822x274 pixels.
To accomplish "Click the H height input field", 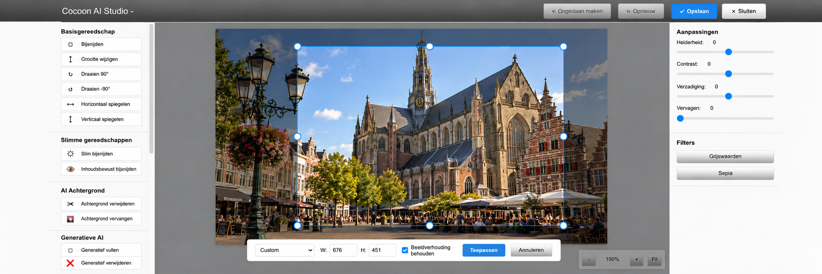I will pyautogui.click(x=383, y=250).
